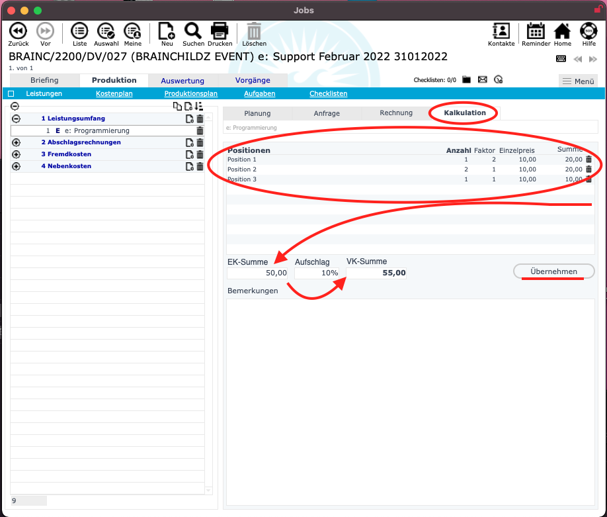Open Suchen magnifier search icon
The image size is (607, 517).
pos(193,31)
